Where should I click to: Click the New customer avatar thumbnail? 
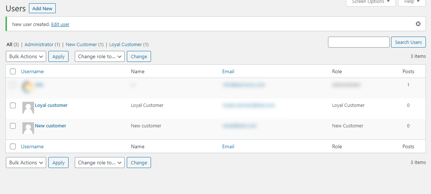click(28, 128)
